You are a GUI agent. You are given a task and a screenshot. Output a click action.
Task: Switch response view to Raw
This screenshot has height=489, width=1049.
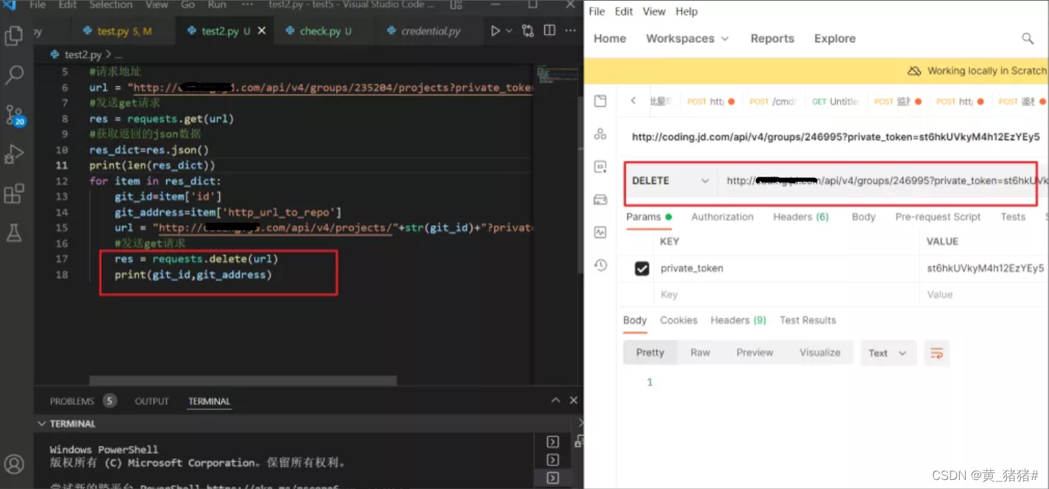700,353
